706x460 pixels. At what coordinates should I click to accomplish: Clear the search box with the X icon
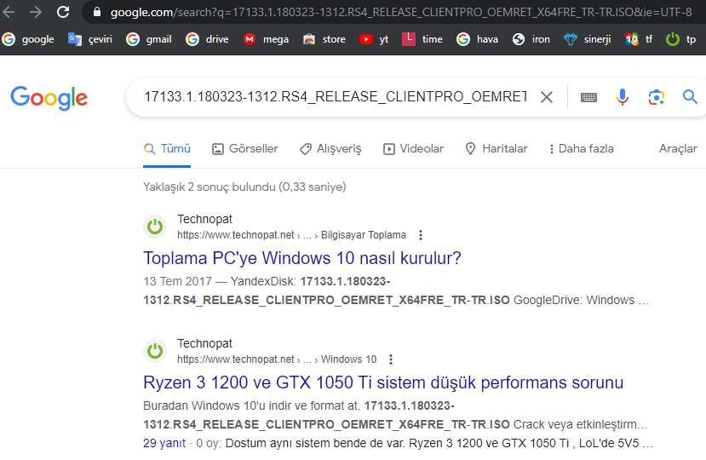point(546,97)
